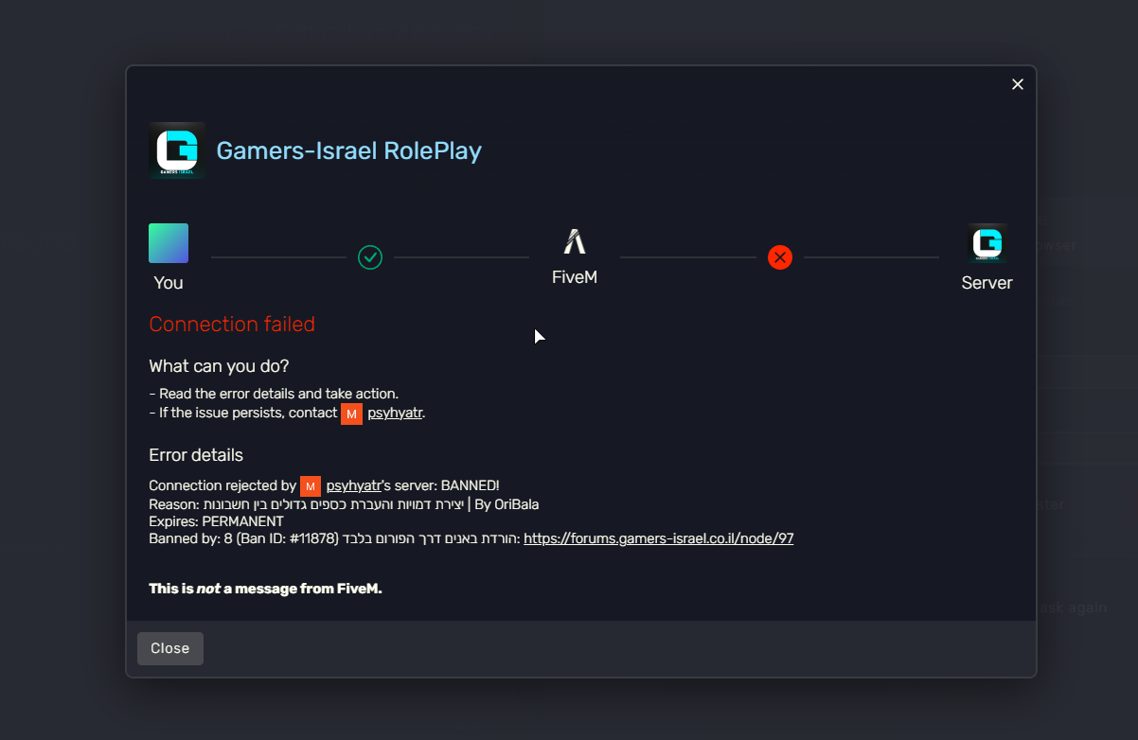The width and height of the screenshot is (1138, 740).
Task: Open psyhyatr link in 'contact' line
Action: click(395, 414)
